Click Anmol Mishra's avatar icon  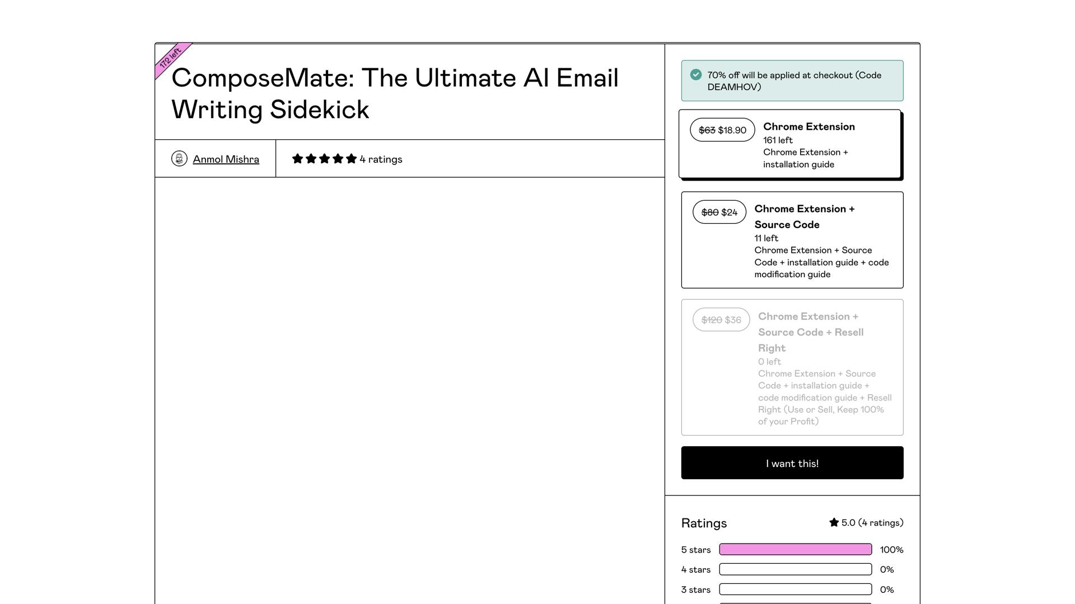179,159
